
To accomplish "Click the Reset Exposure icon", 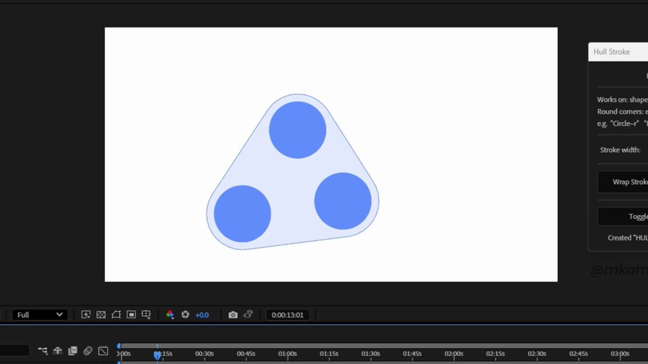I will coord(185,314).
